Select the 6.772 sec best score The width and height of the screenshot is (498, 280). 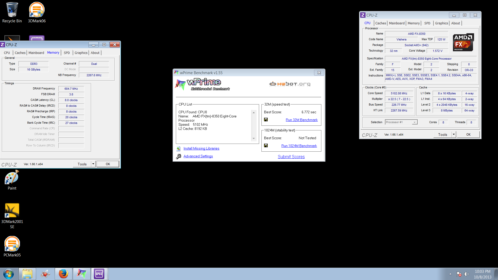click(309, 112)
